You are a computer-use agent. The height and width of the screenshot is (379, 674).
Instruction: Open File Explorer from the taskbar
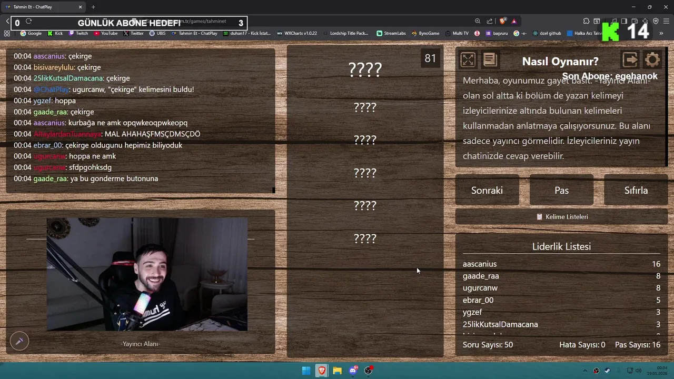337,371
